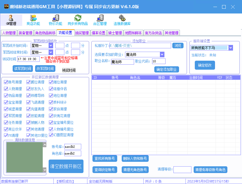Click the GM管理 toolbar icon
The width and height of the screenshot is (242, 184).
click(11, 18)
